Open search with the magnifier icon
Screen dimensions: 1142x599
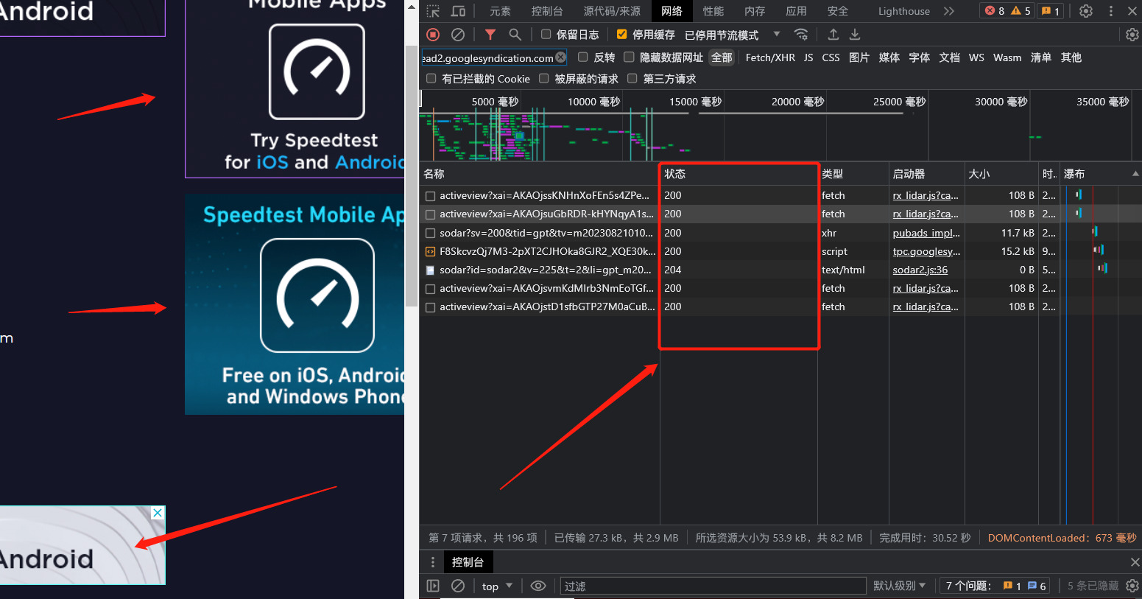tap(515, 35)
